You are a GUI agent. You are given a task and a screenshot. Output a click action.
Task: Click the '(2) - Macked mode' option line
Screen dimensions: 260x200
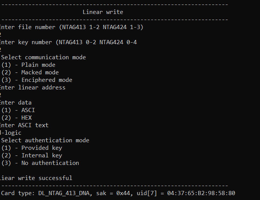pyautogui.click(x=30, y=72)
